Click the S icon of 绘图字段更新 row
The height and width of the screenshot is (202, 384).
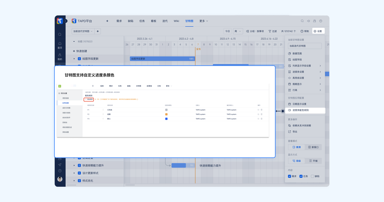point(79,59)
